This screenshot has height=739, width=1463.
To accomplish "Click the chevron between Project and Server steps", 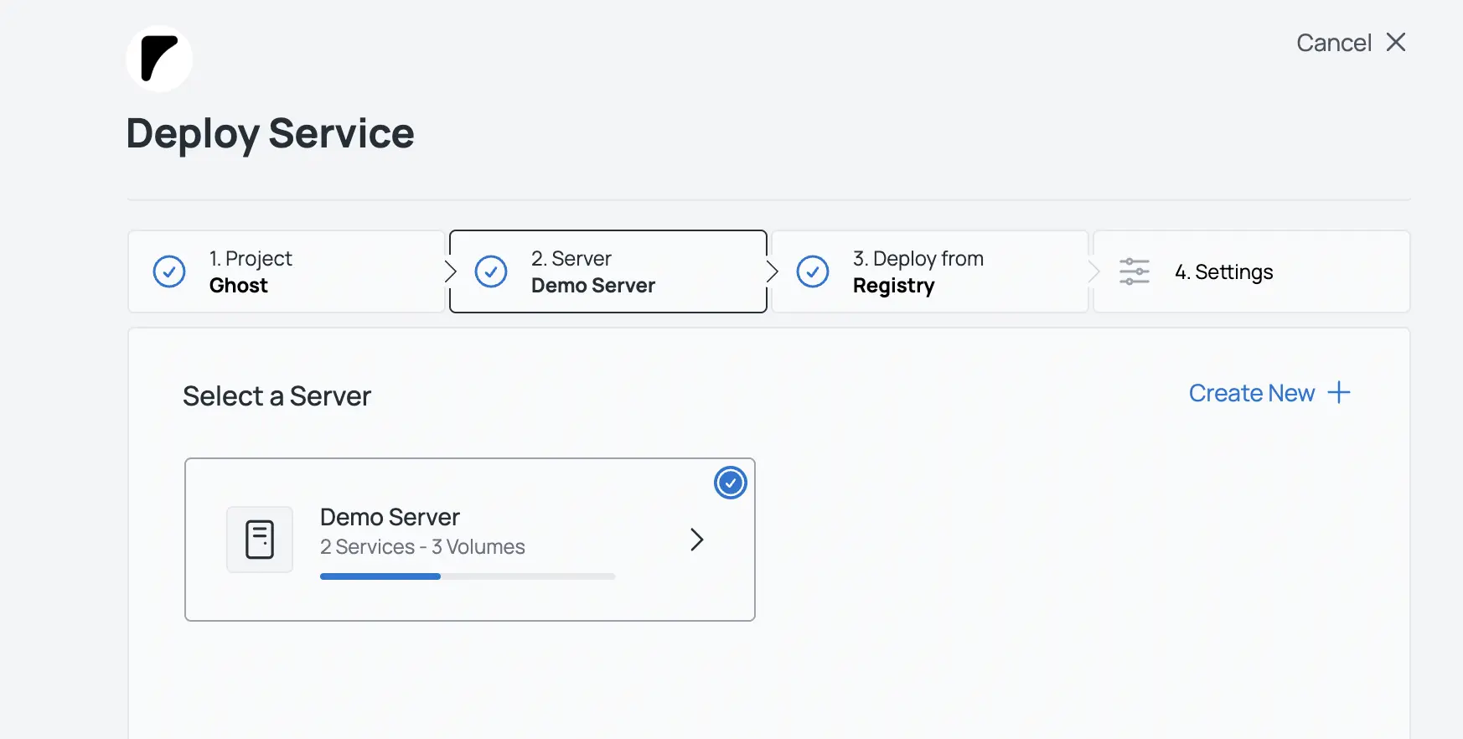I will coord(450,271).
